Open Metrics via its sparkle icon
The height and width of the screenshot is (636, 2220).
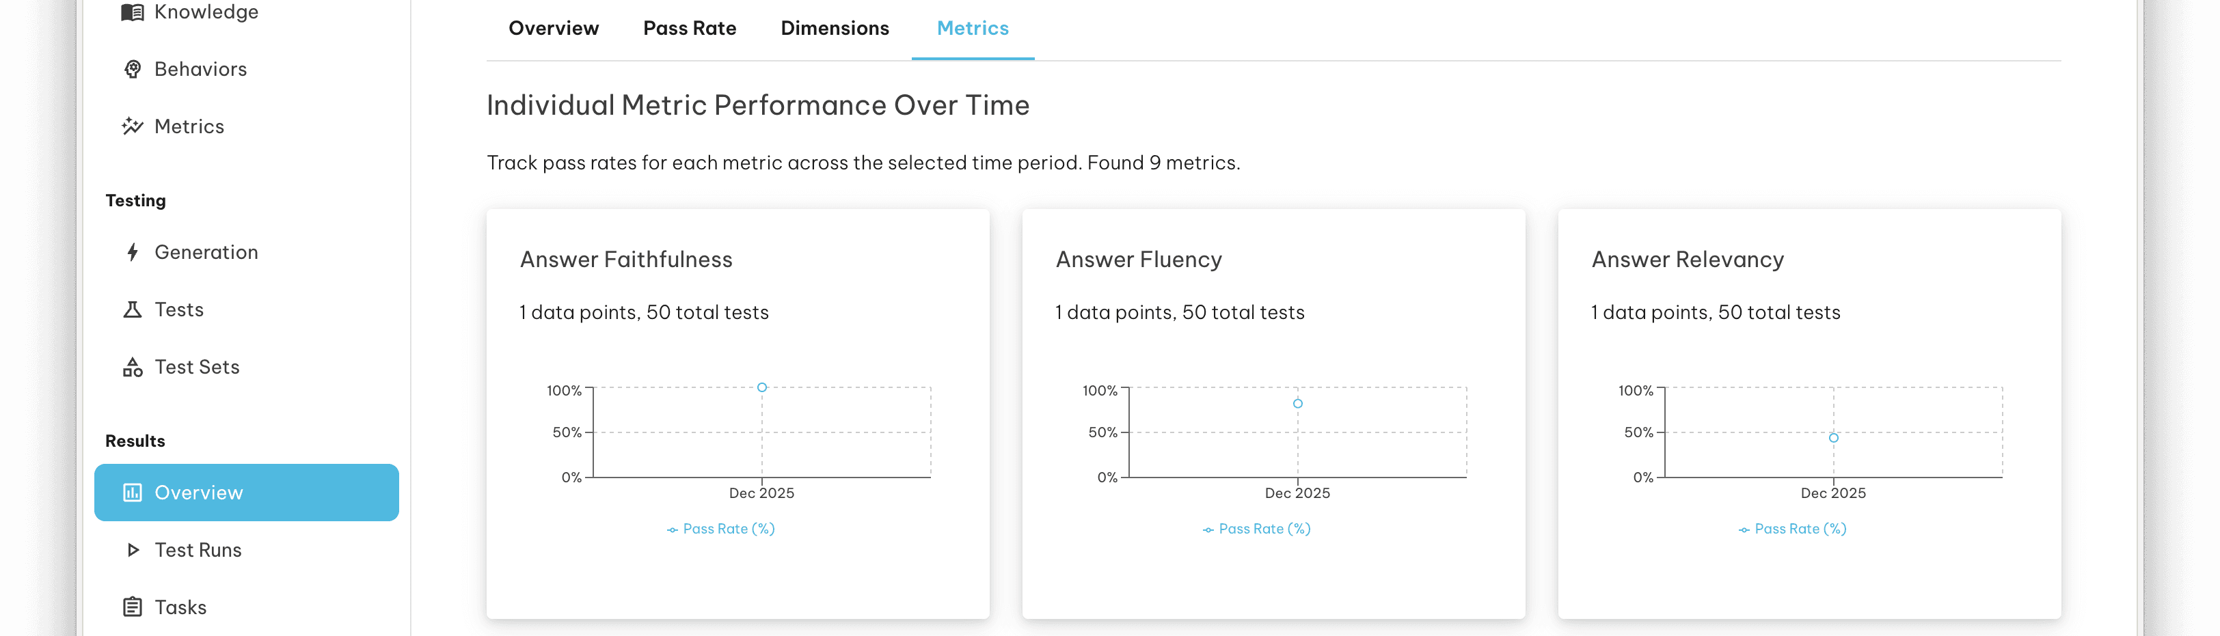(133, 126)
